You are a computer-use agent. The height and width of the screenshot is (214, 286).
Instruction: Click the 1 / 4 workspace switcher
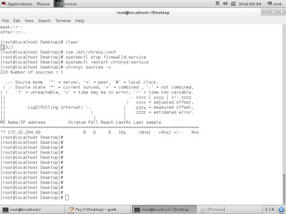(269, 209)
